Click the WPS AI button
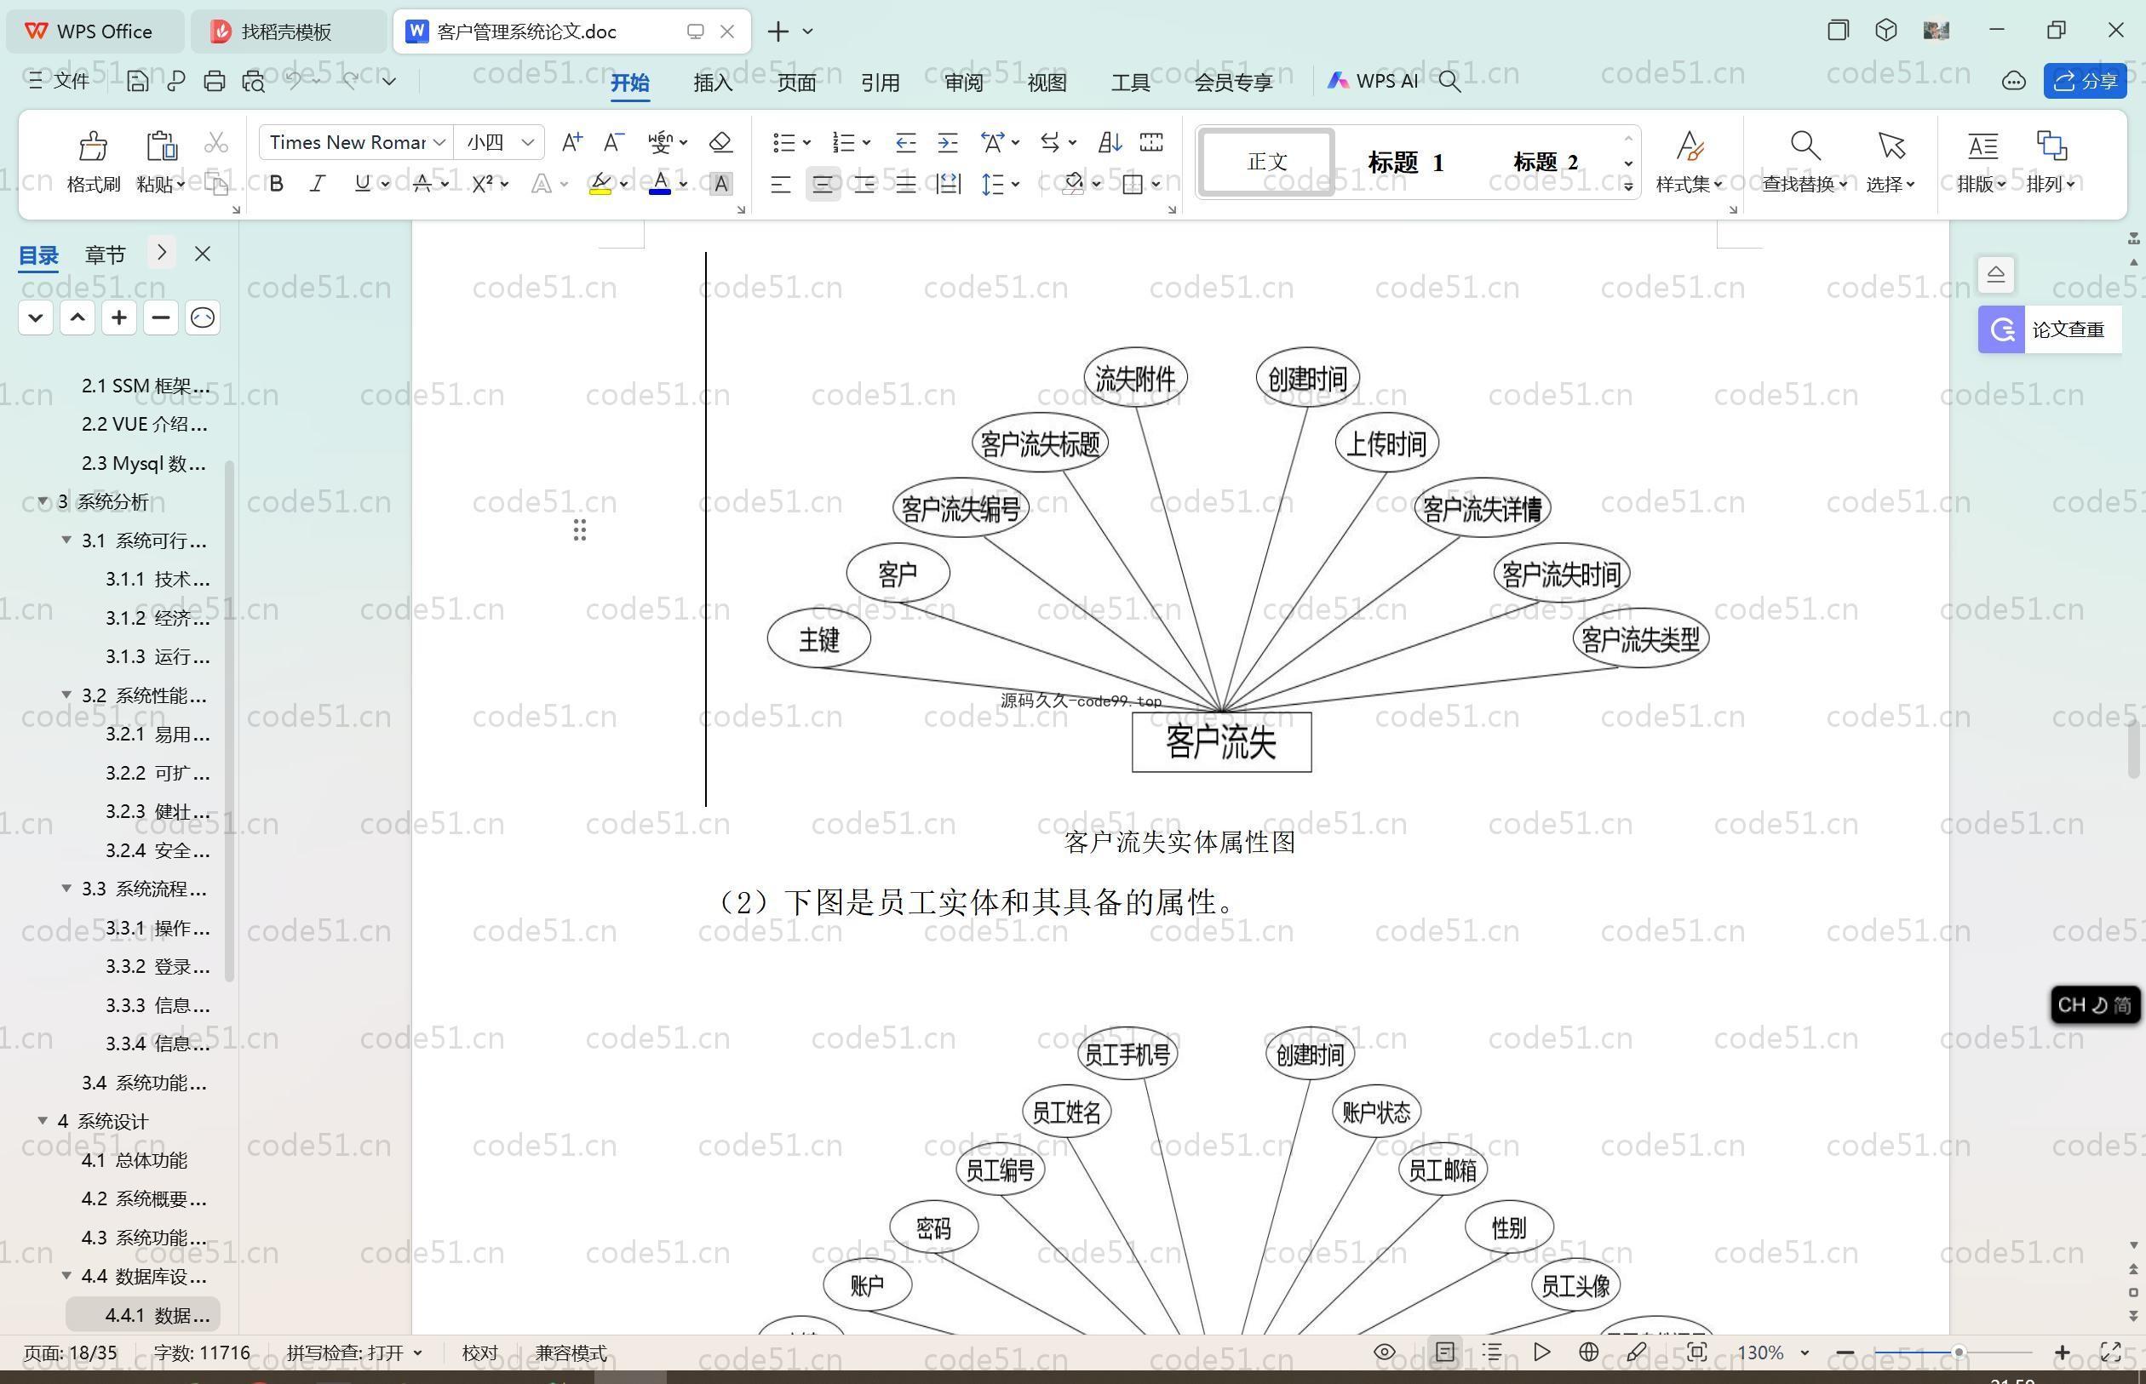 [x=1373, y=81]
